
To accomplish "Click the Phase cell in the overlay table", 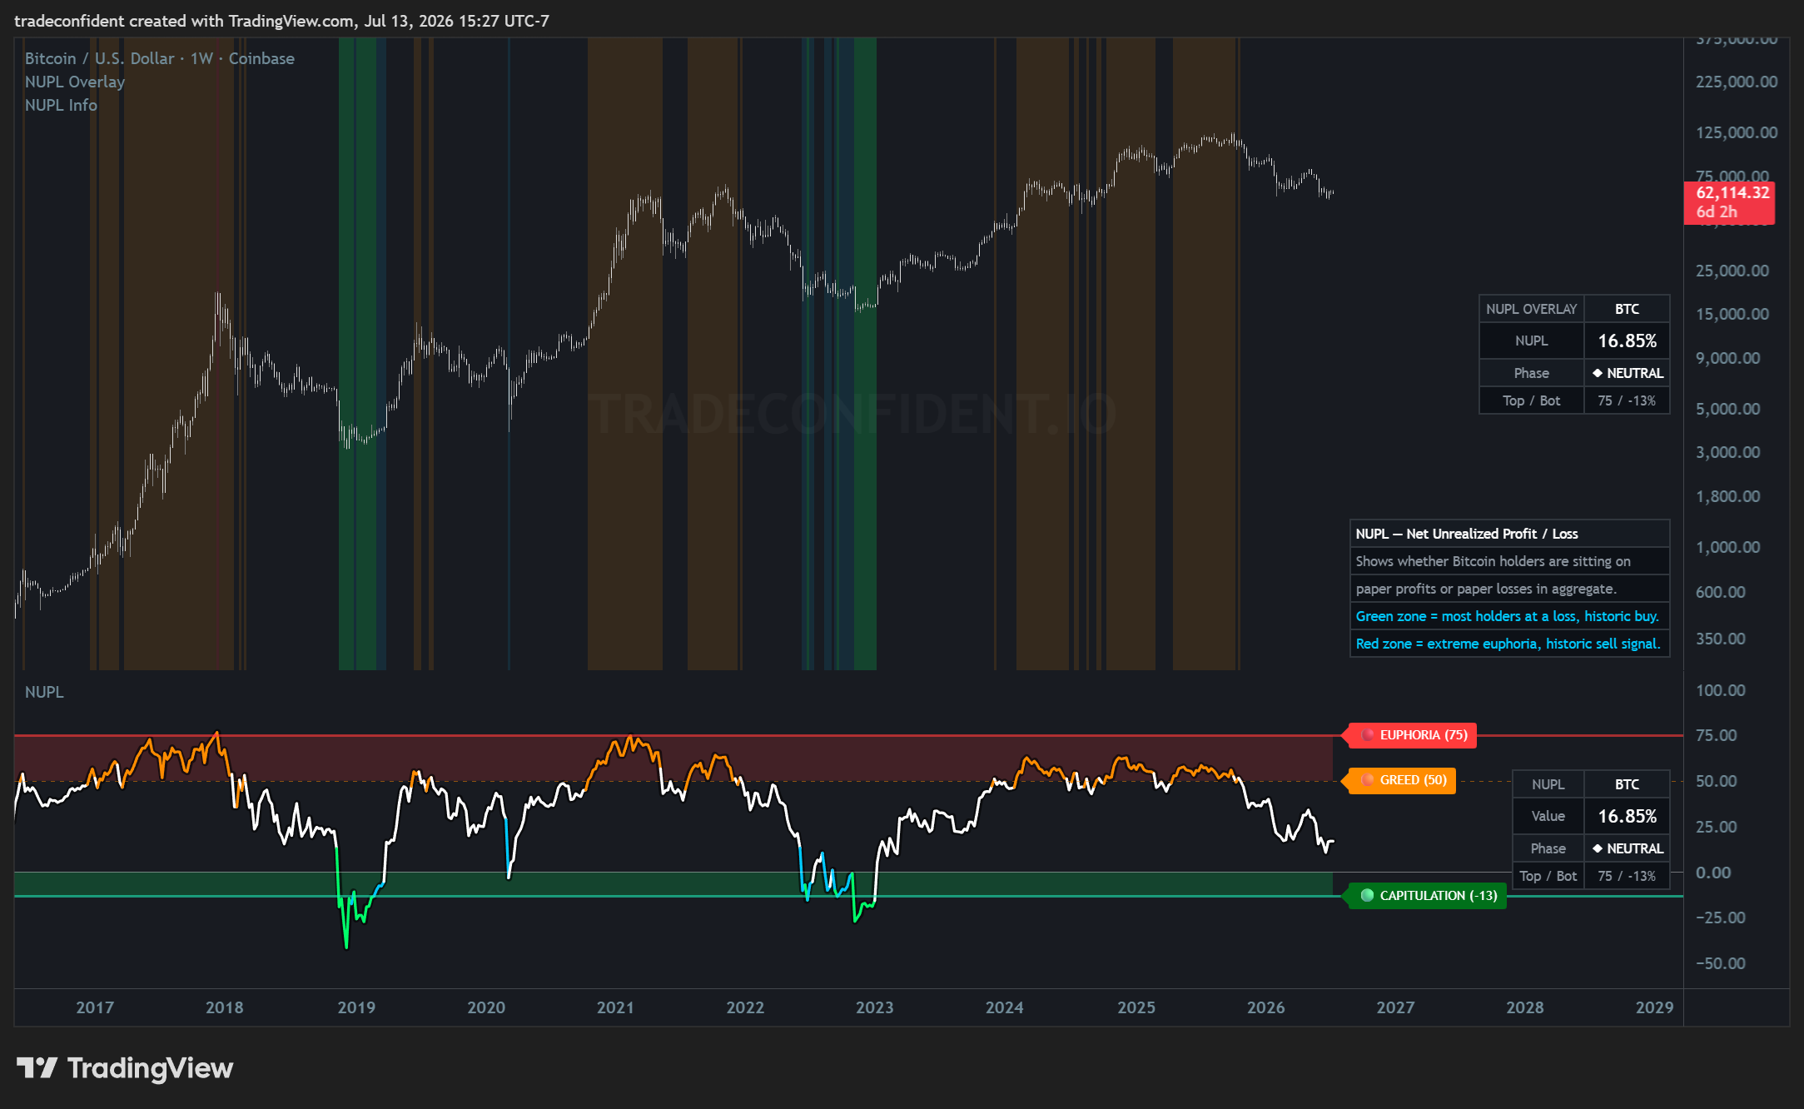I will click(x=1532, y=373).
